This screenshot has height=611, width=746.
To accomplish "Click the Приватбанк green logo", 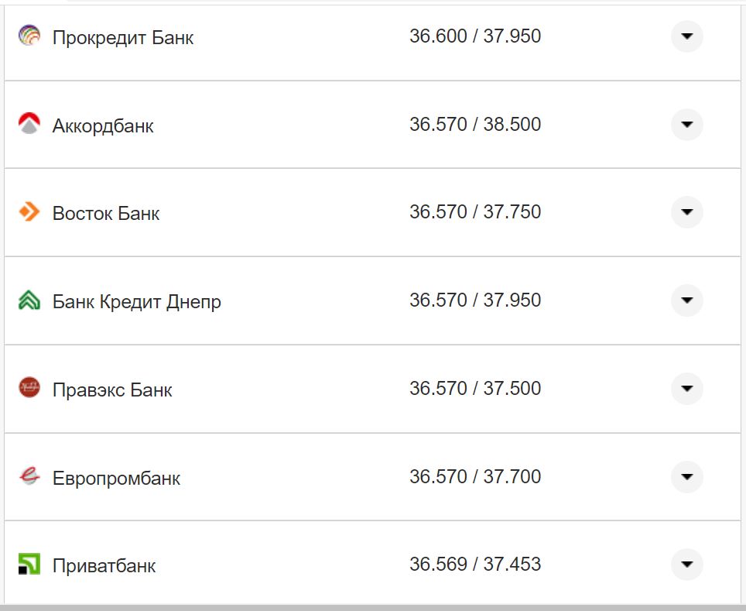I will (x=29, y=565).
